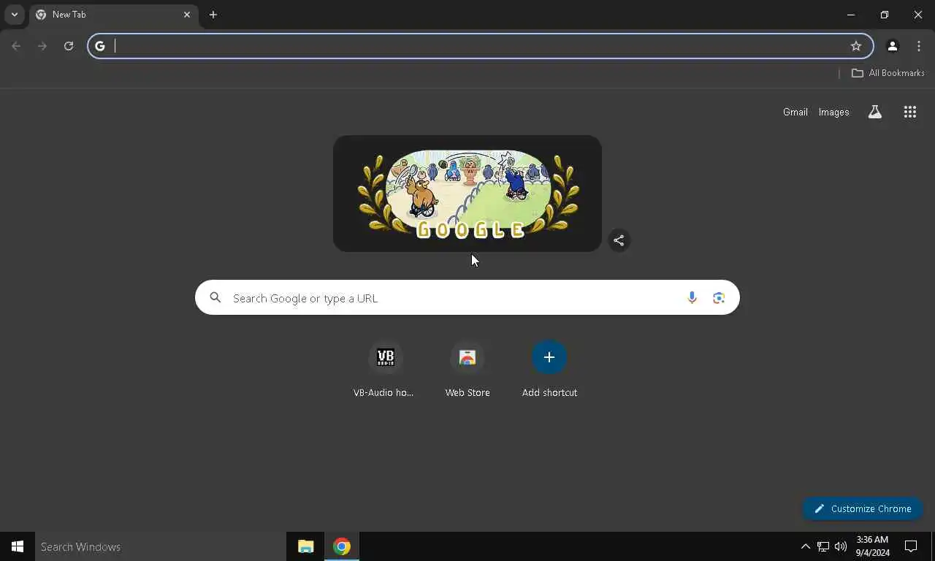The image size is (935, 561).
Task: Open the Google apps grid
Action: (x=909, y=112)
